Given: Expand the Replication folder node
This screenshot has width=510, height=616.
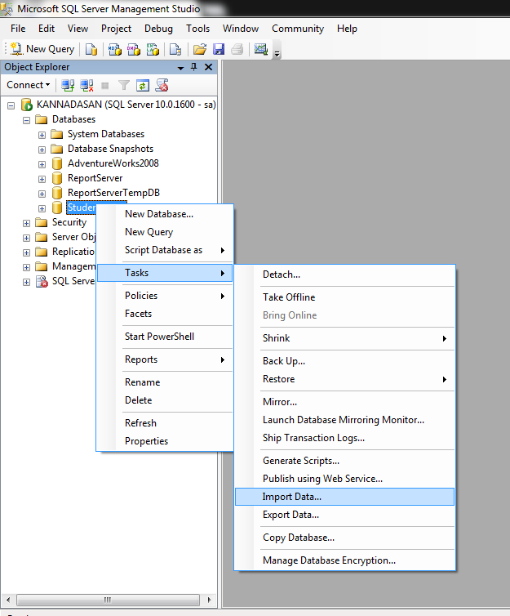Looking at the screenshot, I should pyautogui.click(x=26, y=252).
